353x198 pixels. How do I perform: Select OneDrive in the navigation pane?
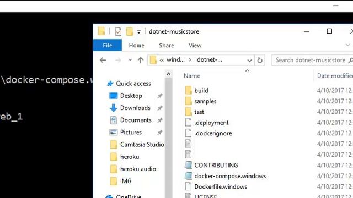point(129,196)
